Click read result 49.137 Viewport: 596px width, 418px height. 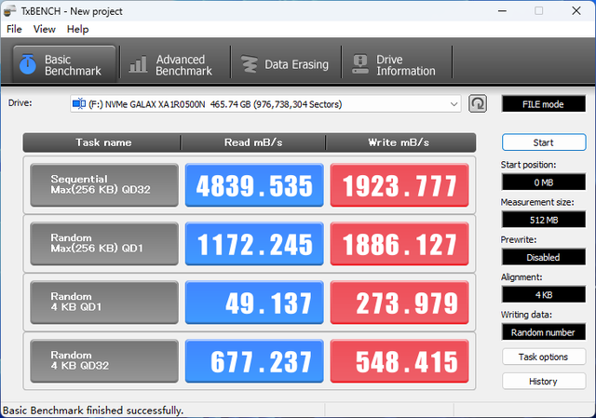[254, 303]
